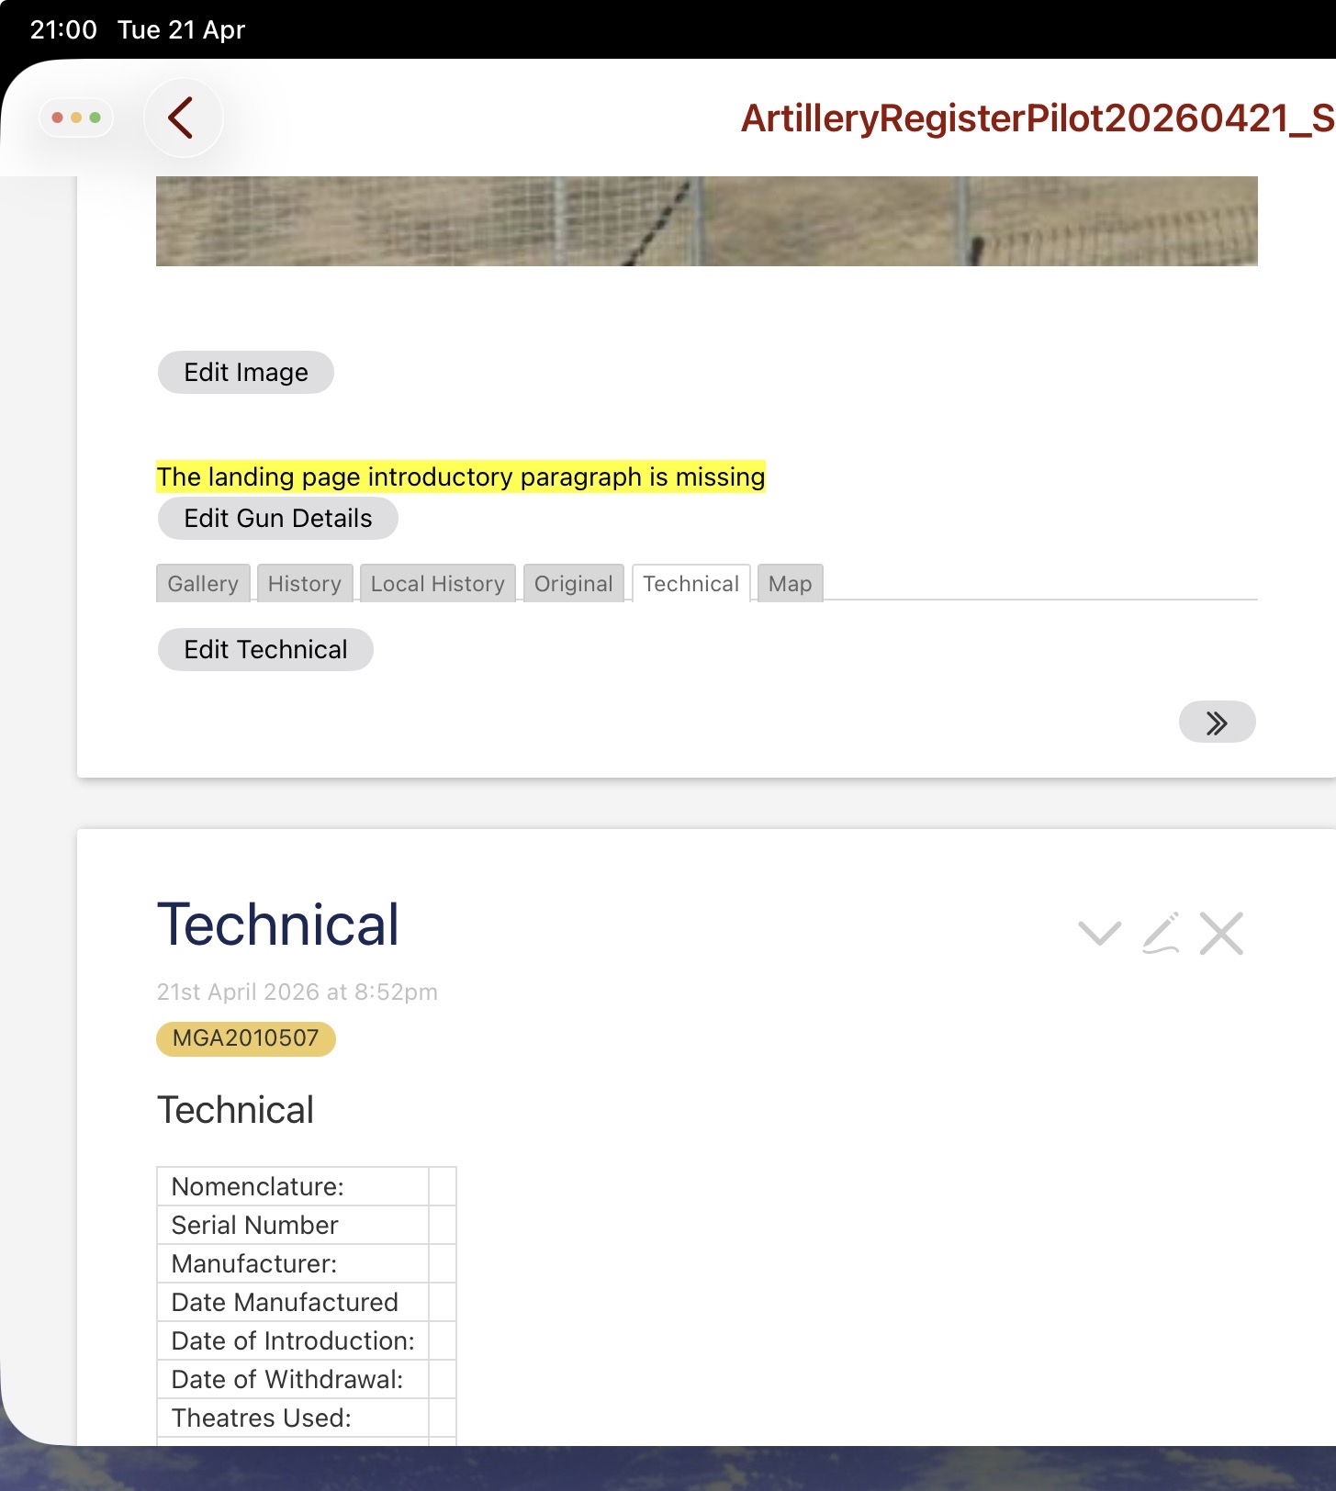1336x1491 pixels.
Task: Click the Nomenclature table row
Action: 292,1186
